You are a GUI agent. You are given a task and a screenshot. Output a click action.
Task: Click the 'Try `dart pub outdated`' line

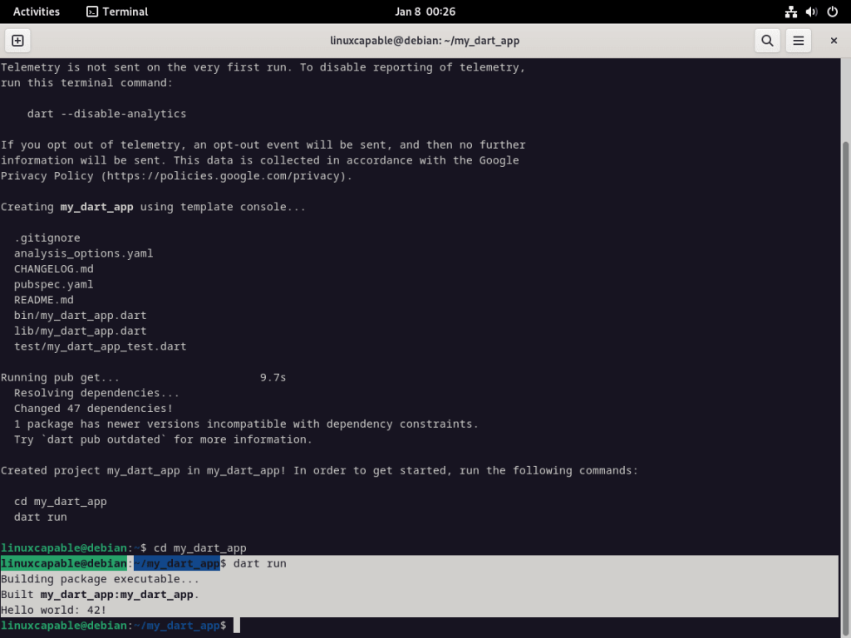pyautogui.click(x=164, y=439)
